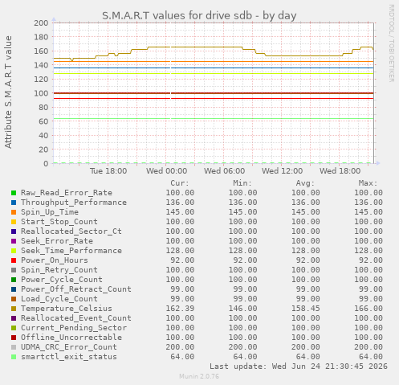Select the Seek_Time_Performance label

[x=71, y=251]
